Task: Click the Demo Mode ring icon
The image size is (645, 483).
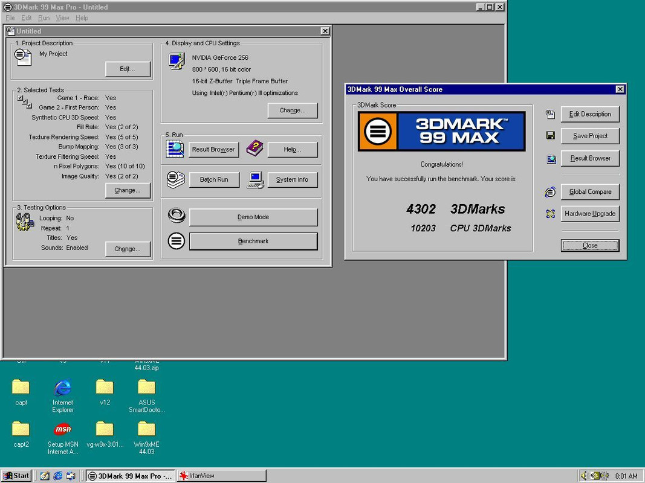Action: click(x=177, y=215)
